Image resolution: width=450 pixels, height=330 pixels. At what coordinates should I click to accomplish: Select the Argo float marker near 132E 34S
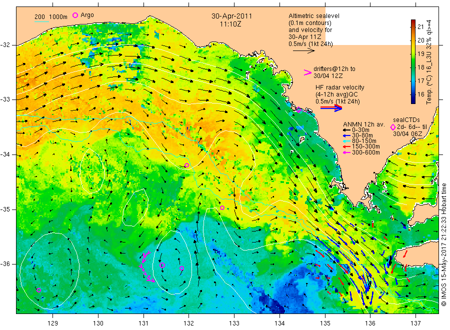click(187, 165)
